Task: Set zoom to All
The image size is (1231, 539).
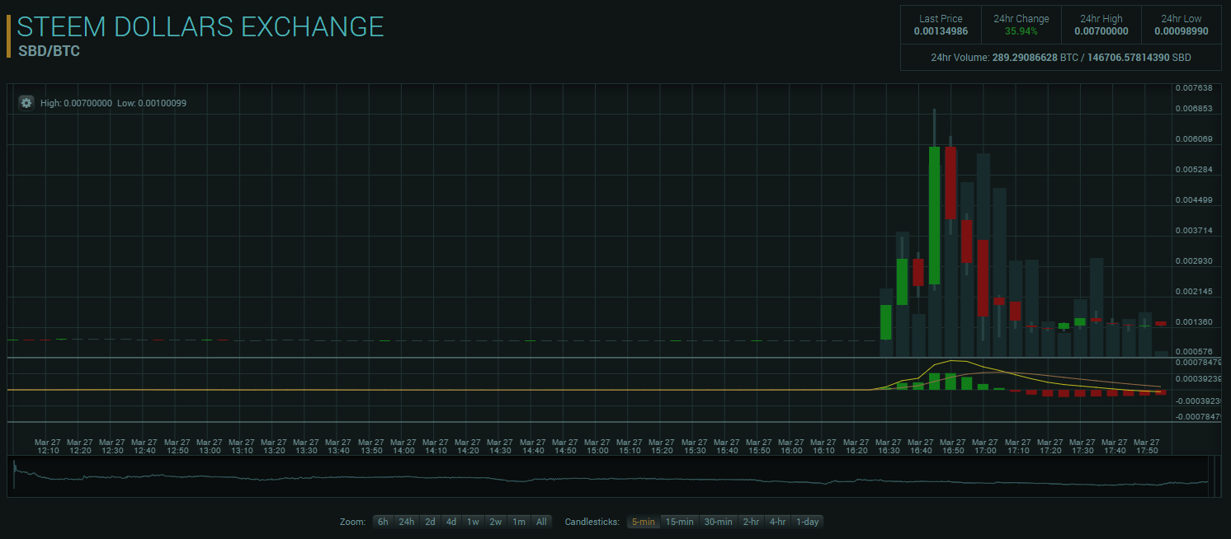Action: (540, 522)
